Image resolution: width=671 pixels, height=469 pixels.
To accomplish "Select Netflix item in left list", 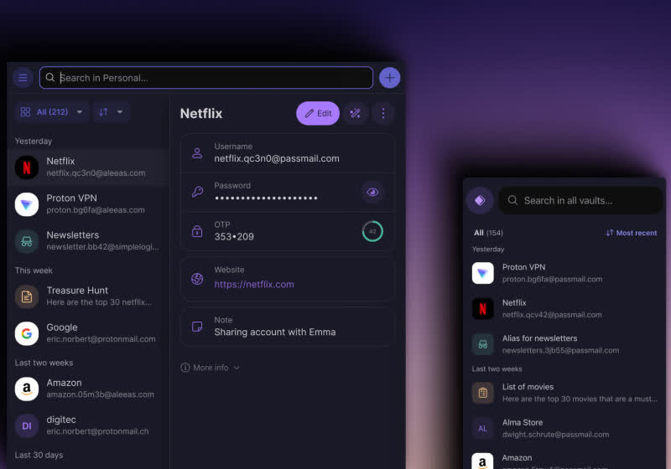I will point(88,167).
